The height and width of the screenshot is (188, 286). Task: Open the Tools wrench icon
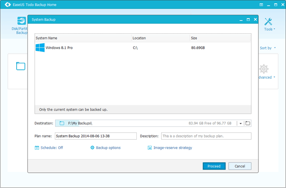point(268,22)
